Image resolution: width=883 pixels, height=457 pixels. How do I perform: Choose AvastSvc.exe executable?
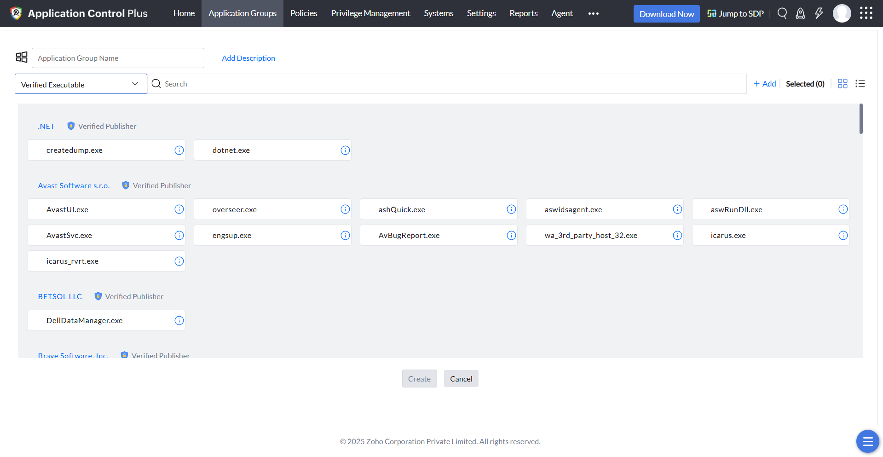(x=106, y=236)
